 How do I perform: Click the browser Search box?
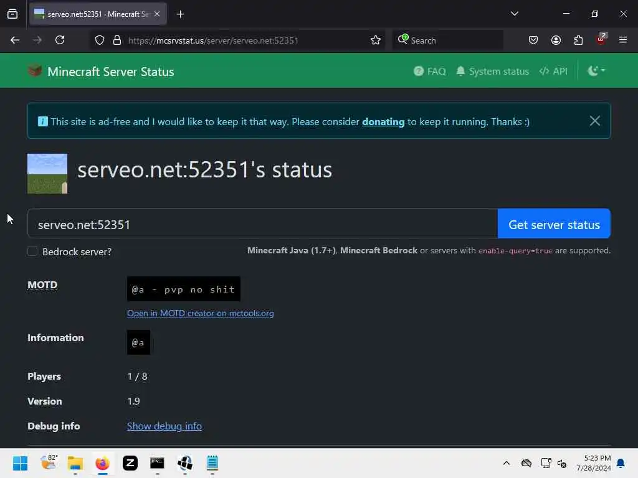point(447,40)
